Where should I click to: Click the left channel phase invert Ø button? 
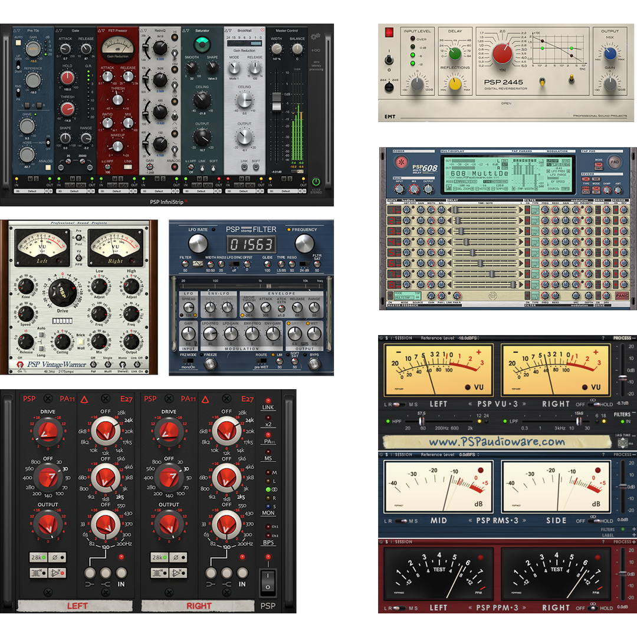pos(57,557)
